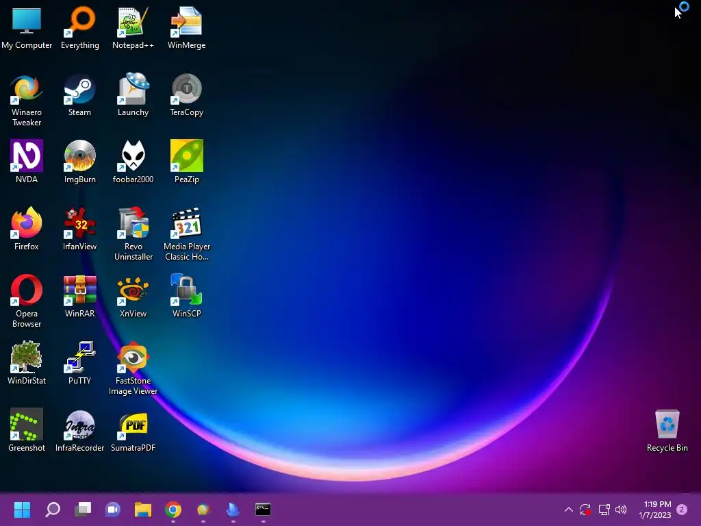Click the InfraRecorder shortcut
Screen dimensions: 701x526
(x=79, y=430)
